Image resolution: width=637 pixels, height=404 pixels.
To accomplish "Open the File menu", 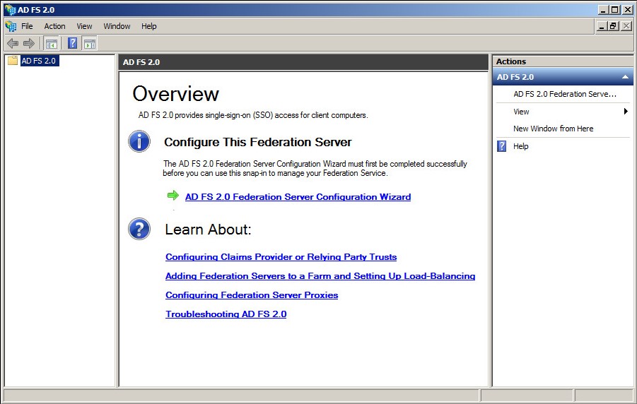I will click(27, 26).
